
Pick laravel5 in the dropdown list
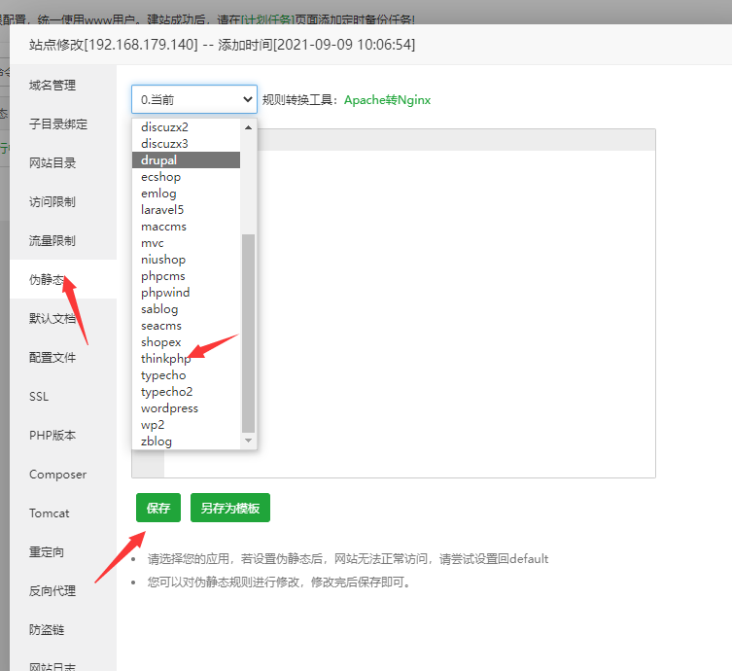pyautogui.click(x=187, y=210)
